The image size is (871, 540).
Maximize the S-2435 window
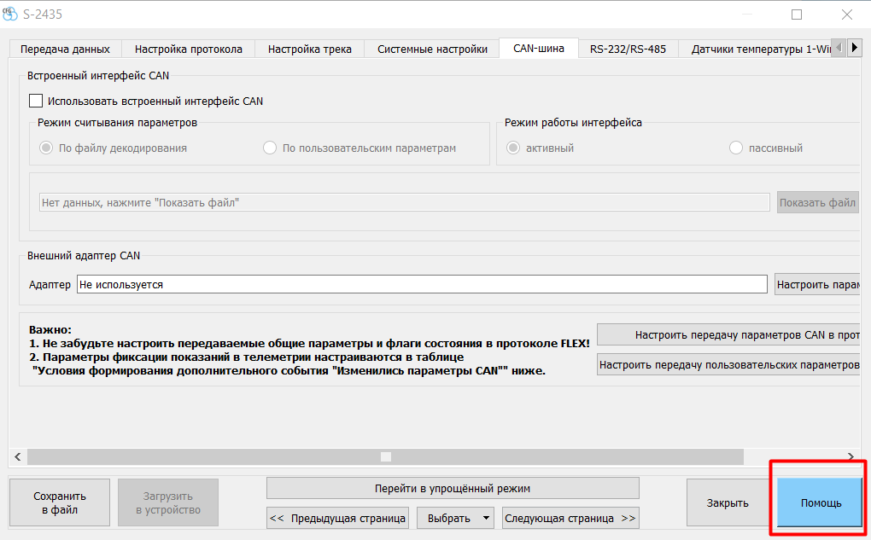(796, 15)
